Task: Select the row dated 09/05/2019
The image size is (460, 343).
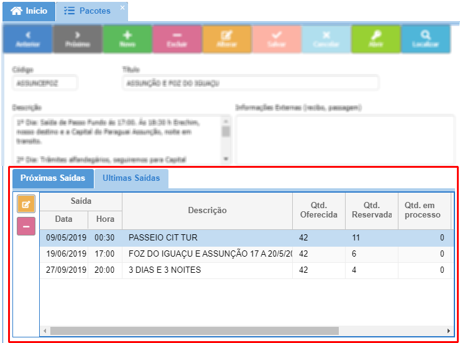Action: [x=246, y=238]
